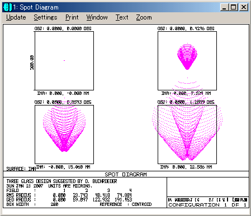This screenshot has height=216, width=251.
Task: Open the Update menu
Action: point(16,17)
